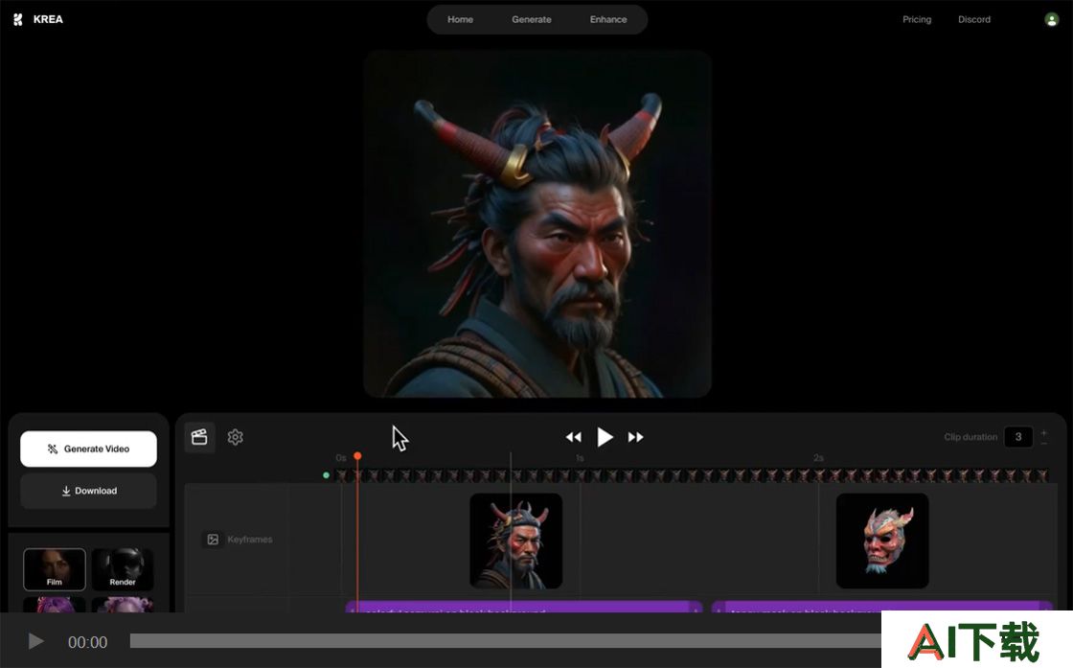Click the Generate Video button
This screenshot has width=1073, height=668.
(88, 449)
